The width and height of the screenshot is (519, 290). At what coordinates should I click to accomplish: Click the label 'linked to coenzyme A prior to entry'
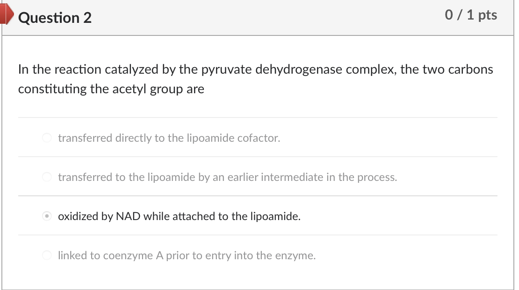(x=187, y=255)
